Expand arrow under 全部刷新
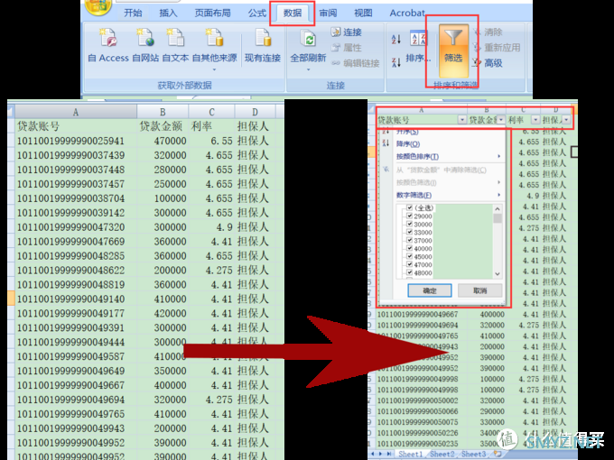 (308, 69)
